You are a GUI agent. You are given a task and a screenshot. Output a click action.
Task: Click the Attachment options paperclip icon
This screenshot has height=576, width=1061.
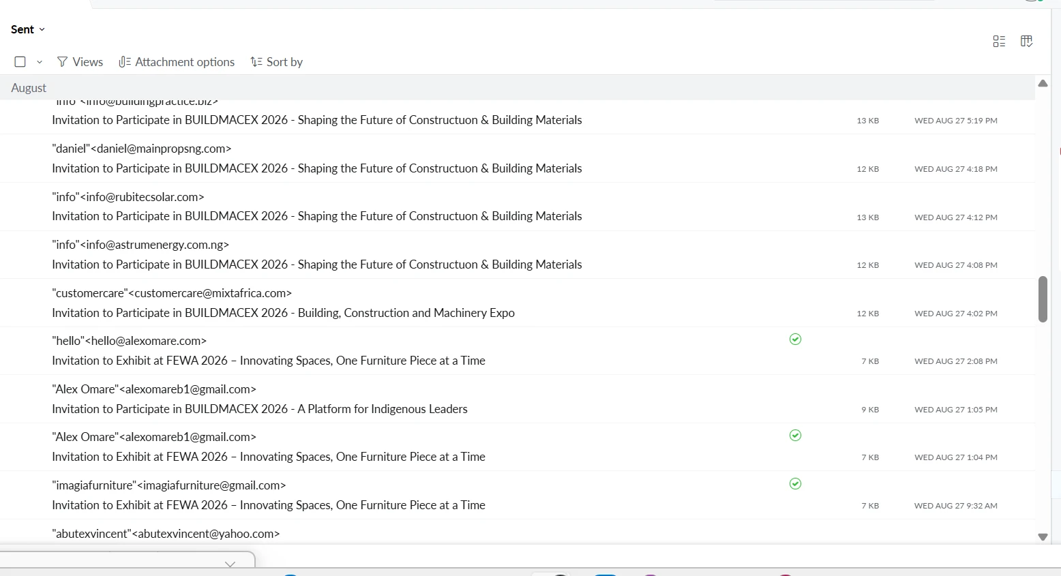(x=124, y=62)
